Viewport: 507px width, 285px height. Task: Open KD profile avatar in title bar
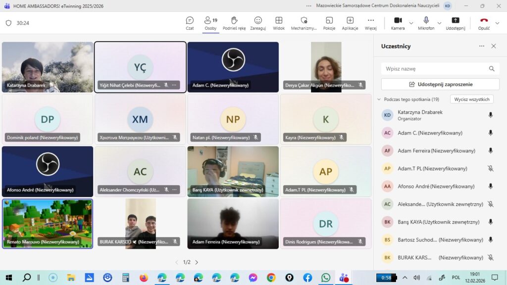coord(448,6)
